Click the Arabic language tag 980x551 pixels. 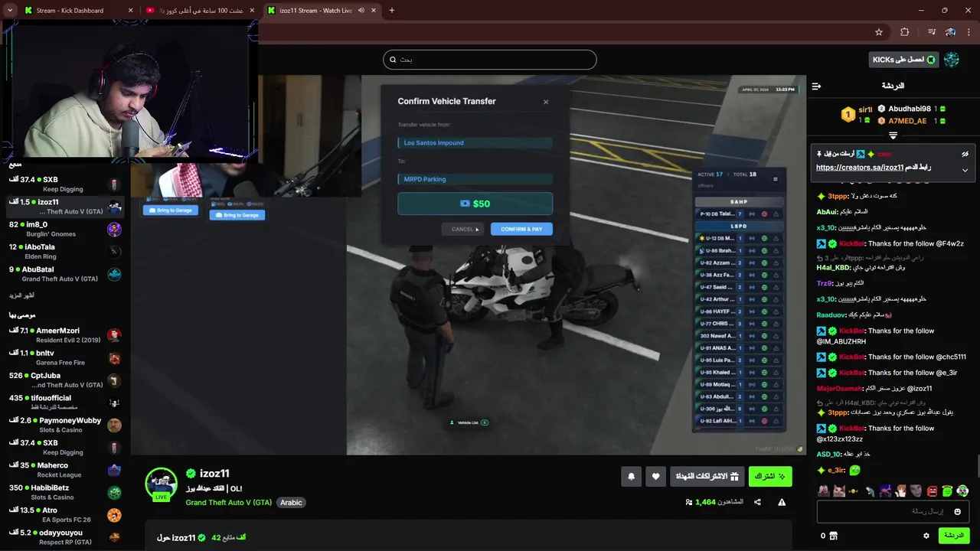[x=291, y=502]
